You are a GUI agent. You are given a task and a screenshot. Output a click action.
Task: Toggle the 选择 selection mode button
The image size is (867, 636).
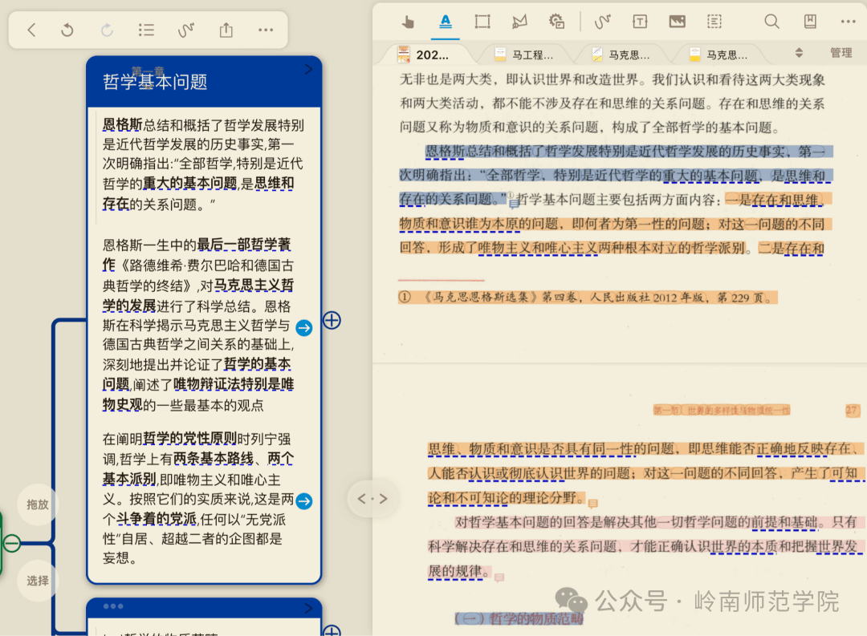[38, 581]
